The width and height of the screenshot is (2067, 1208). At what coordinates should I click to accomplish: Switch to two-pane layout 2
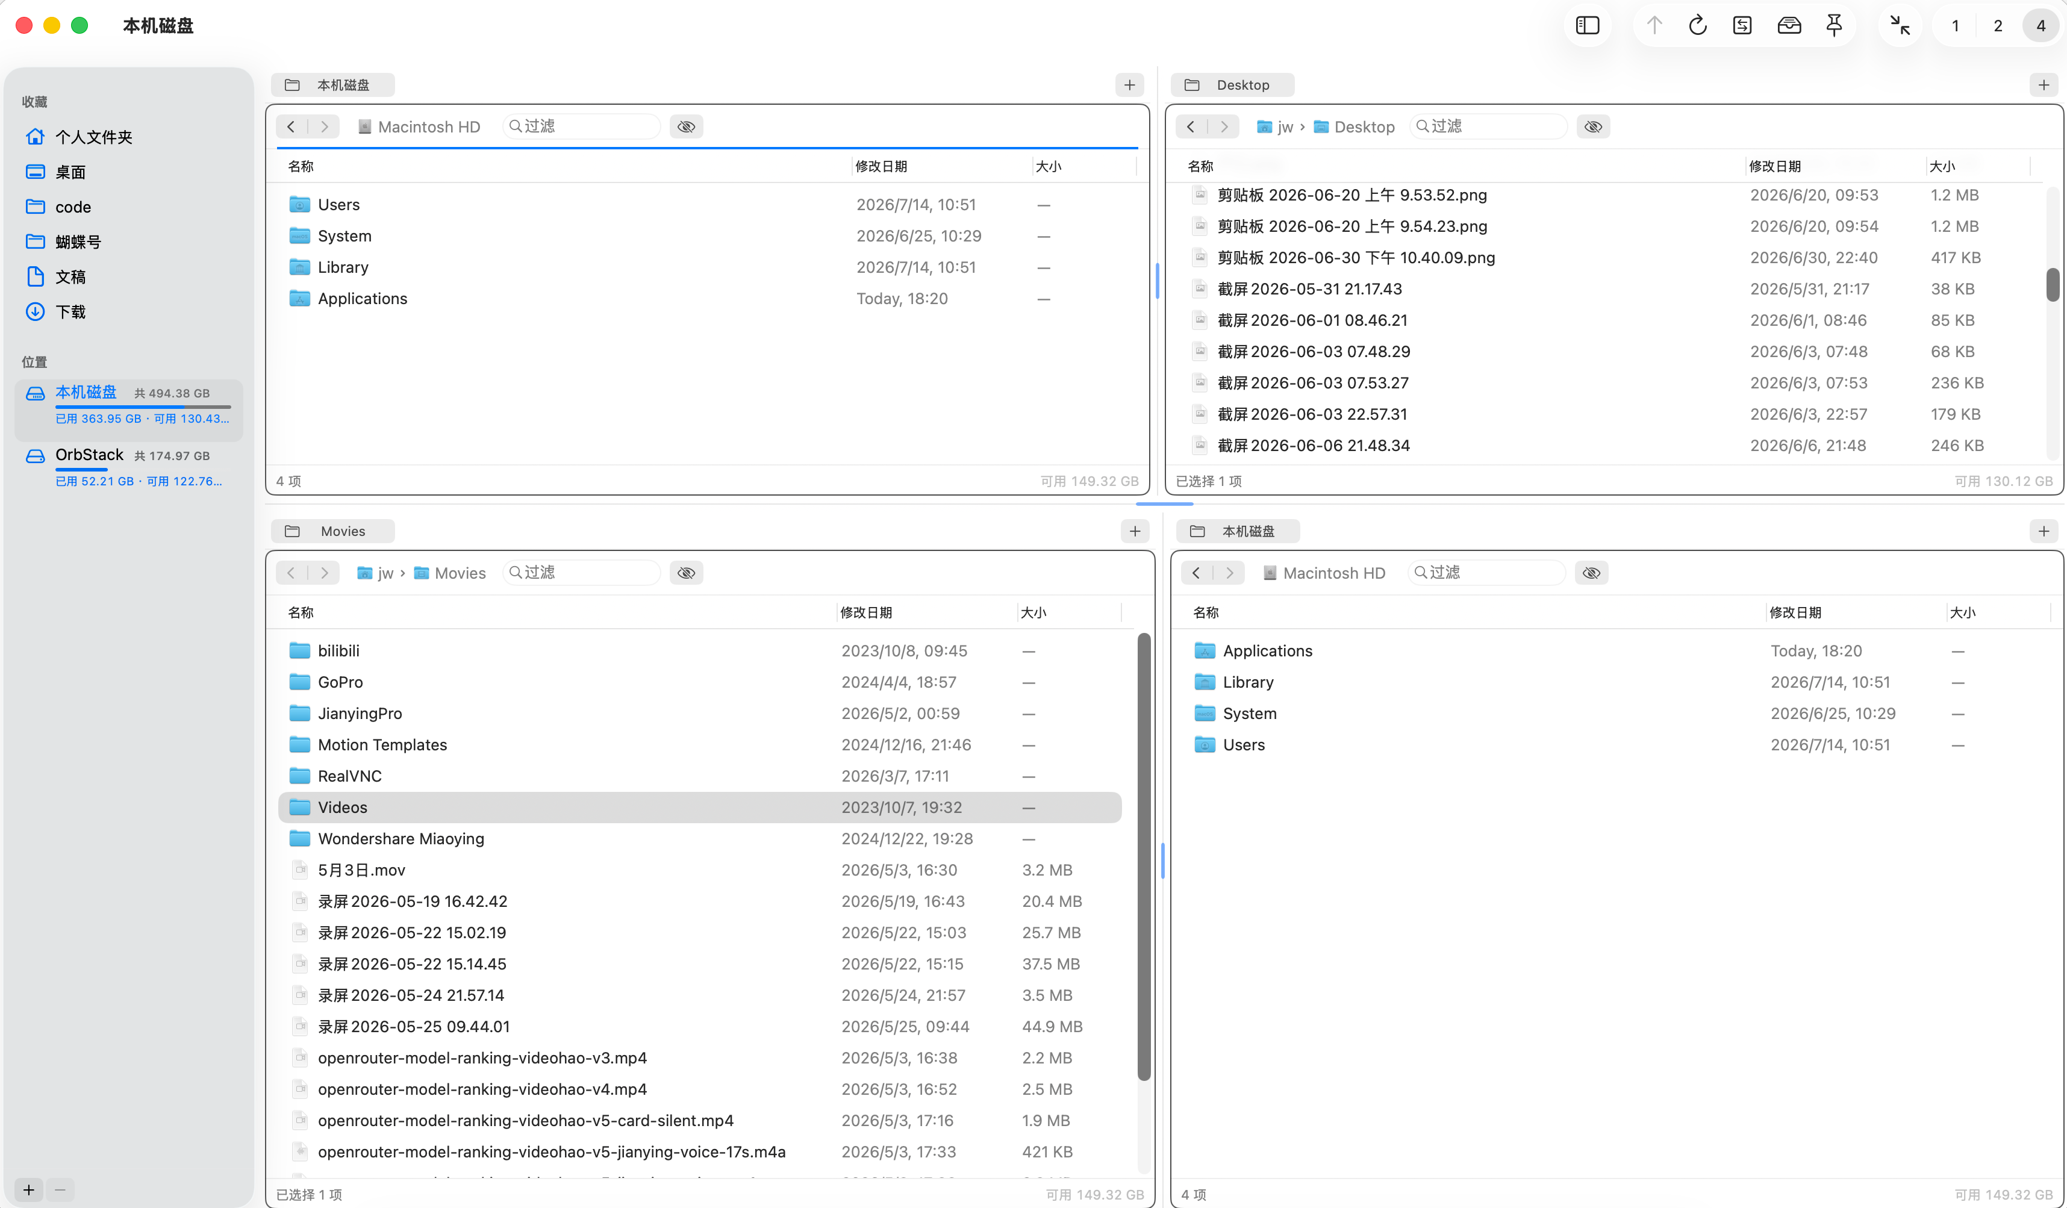pyautogui.click(x=1998, y=26)
